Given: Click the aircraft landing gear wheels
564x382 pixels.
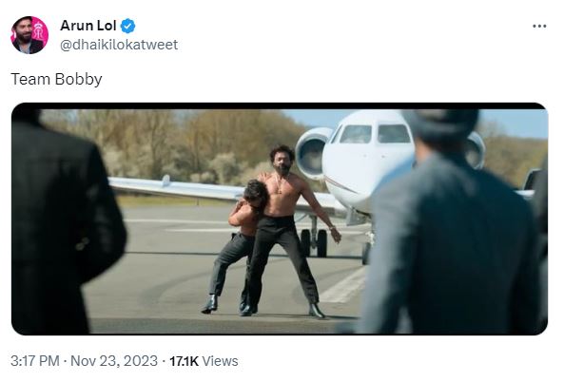Looking at the screenshot, I should pyautogui.click(x=314, y=242).
